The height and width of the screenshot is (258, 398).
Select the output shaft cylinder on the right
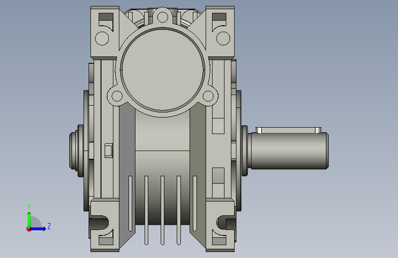point(289,150)
